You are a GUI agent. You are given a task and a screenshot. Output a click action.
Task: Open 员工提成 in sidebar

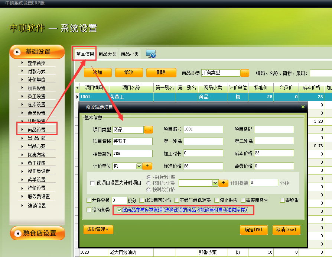(37, 163)
